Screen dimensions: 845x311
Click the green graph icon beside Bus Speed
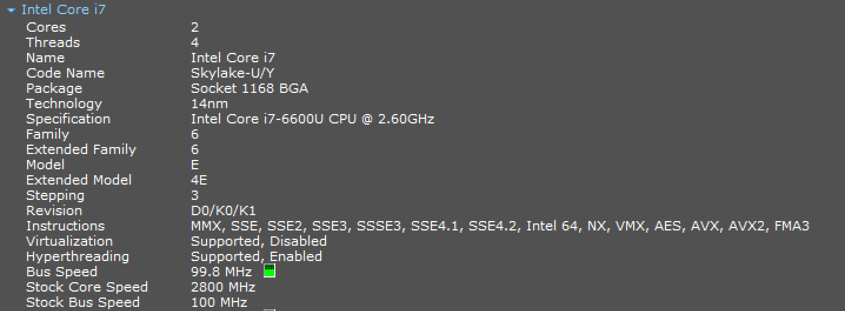[x=270, y=271]
